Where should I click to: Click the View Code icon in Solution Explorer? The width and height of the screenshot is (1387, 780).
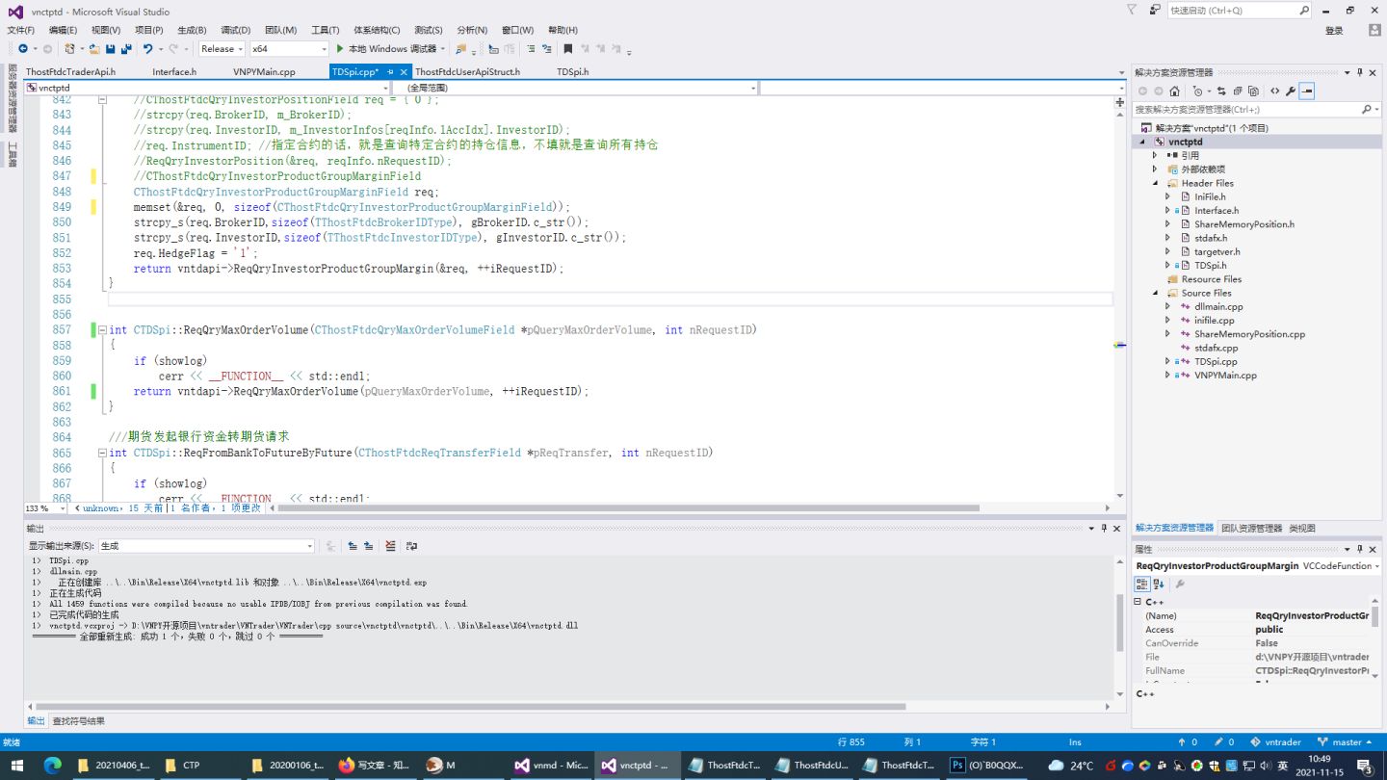[x=1274, y=91]
